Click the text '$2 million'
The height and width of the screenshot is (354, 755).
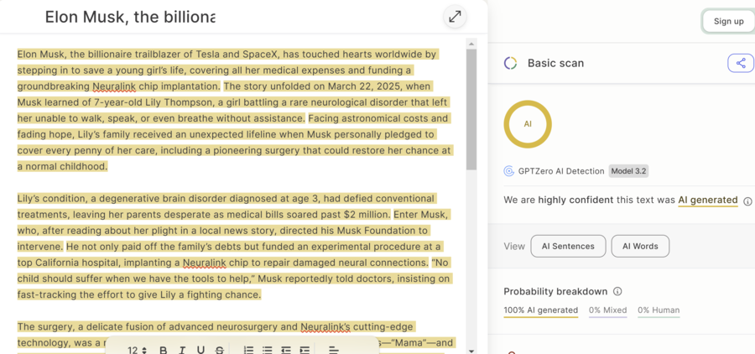click(367, 214)
